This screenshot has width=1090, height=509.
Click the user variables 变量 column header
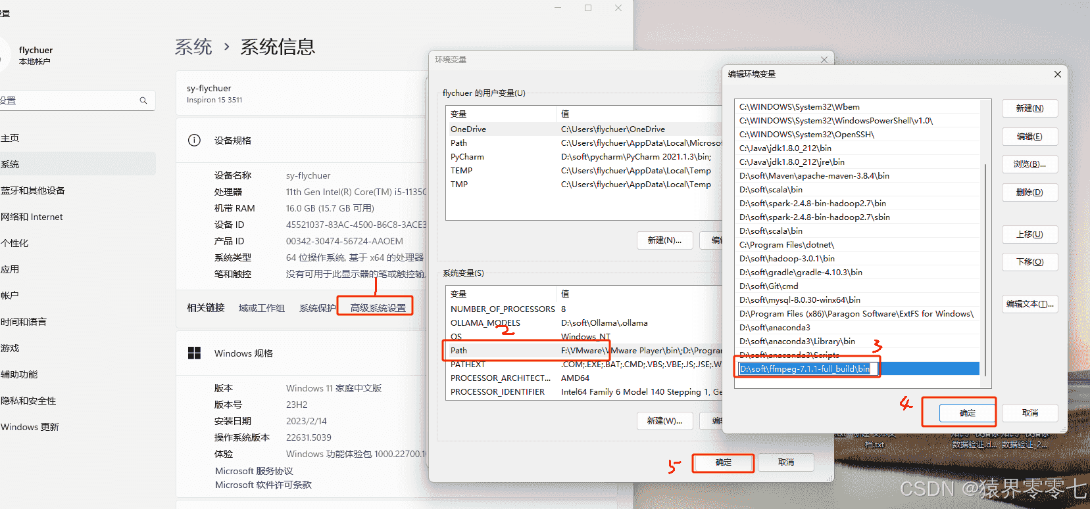[501, 114]
